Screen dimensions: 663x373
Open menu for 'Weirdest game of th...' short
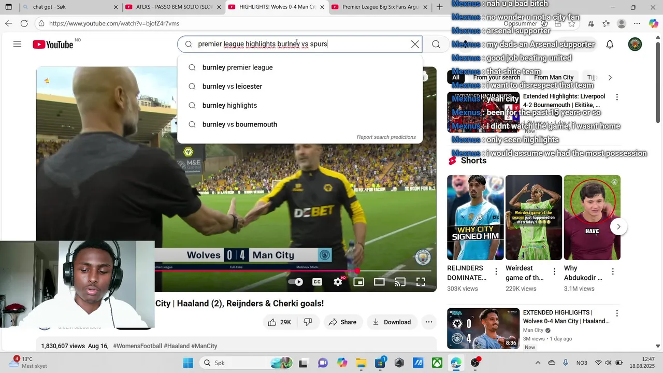(x=554, y=271)
